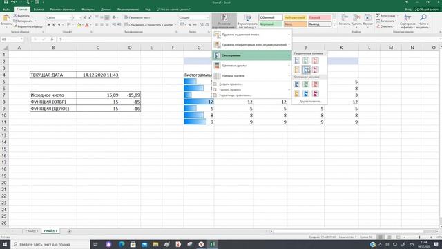Viewport: 442px width, 249px height.
Task: Pick the light blue gradient data bar
Action: coord(306,69)
